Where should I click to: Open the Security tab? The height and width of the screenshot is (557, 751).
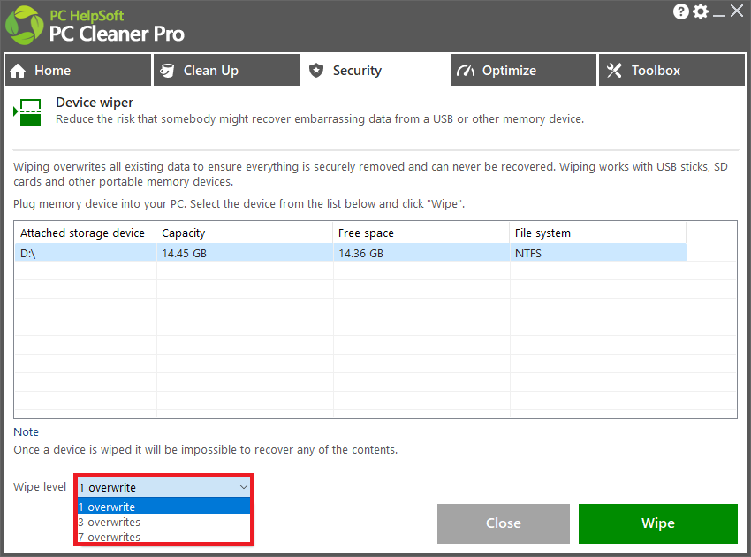coord(375,70)
